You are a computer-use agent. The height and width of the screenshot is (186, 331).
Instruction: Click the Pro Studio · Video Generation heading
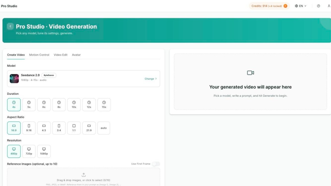[56, 26]
